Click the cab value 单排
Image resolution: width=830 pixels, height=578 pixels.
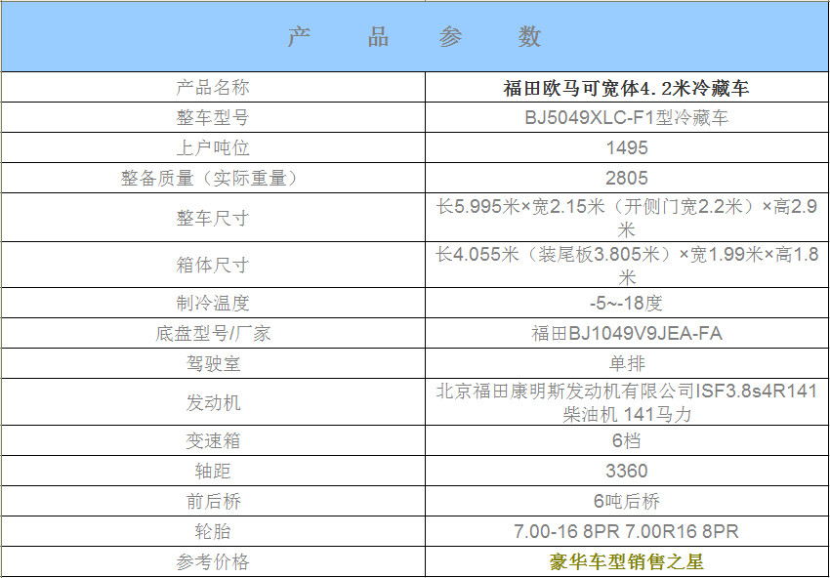[626, 363]
